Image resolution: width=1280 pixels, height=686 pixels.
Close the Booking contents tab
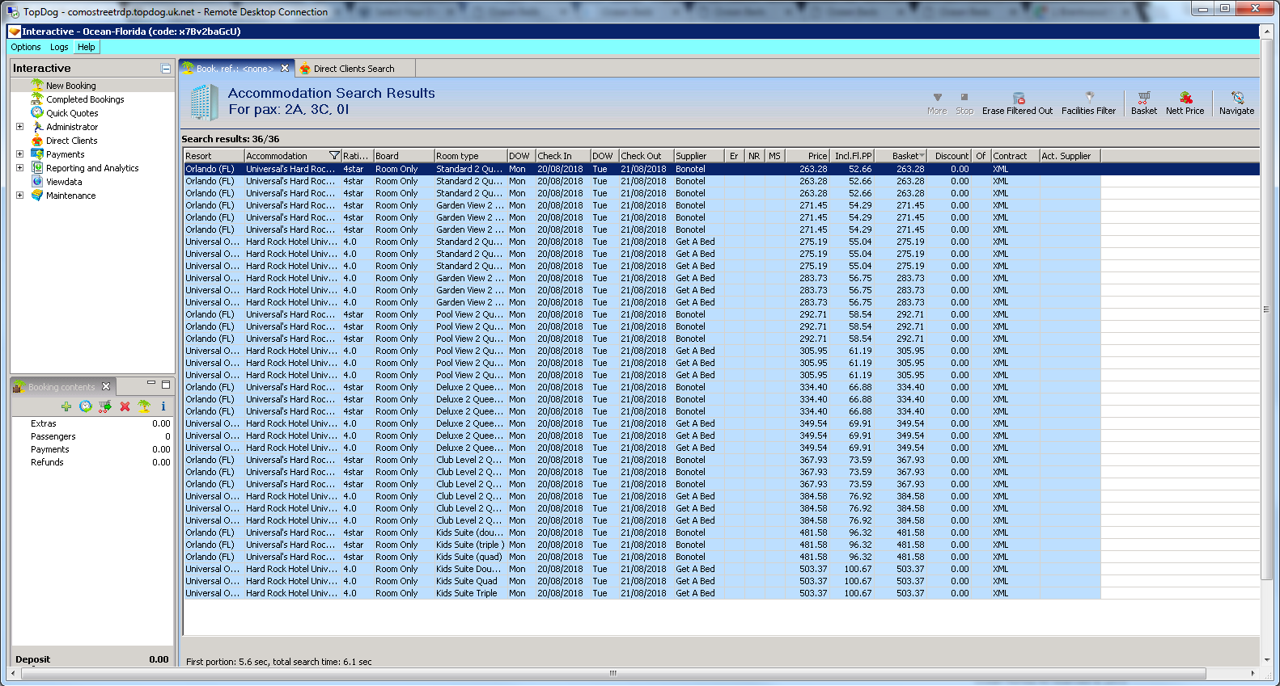106,387
